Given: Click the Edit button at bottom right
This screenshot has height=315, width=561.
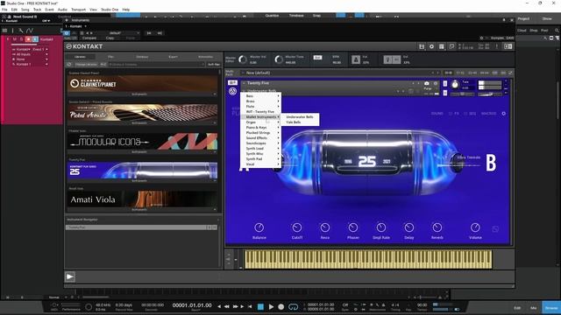Looking at the screenshot, I should click(x=517, y=308).
